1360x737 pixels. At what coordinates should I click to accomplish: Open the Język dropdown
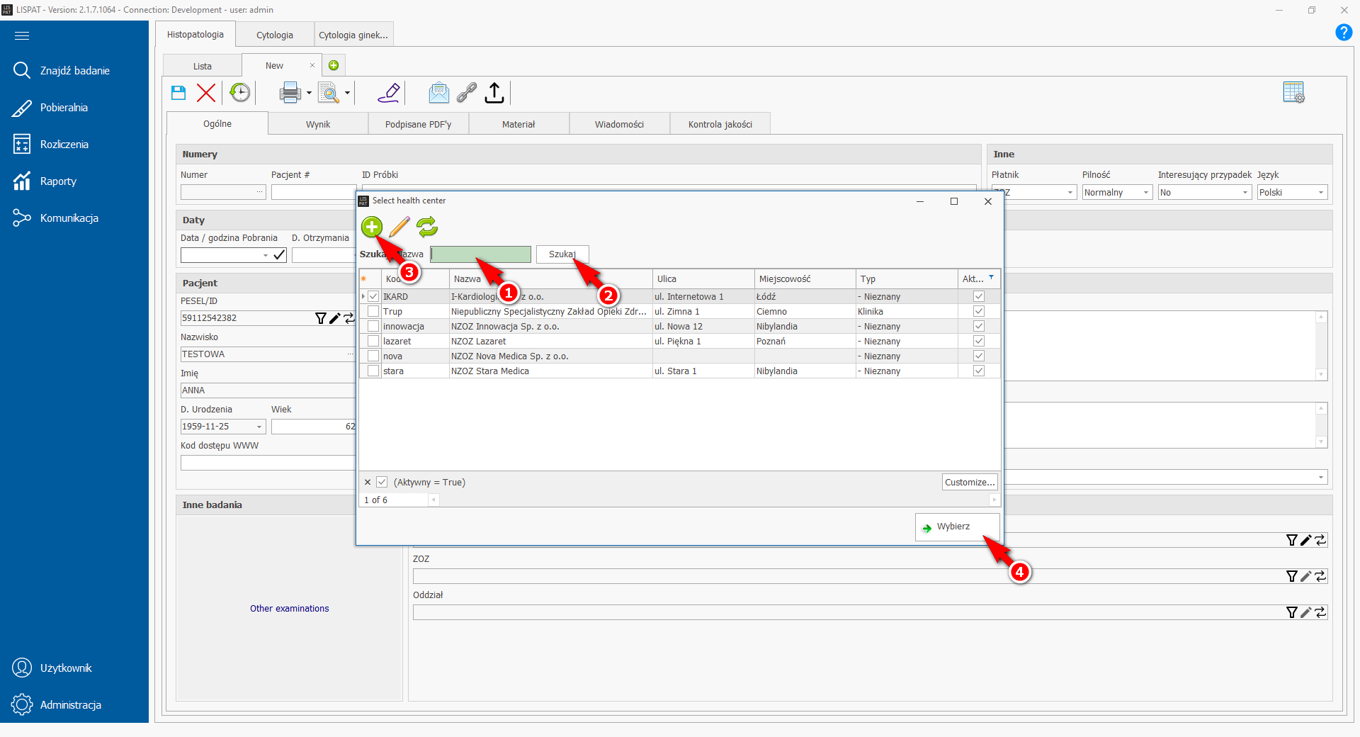tap(1320, 193)
